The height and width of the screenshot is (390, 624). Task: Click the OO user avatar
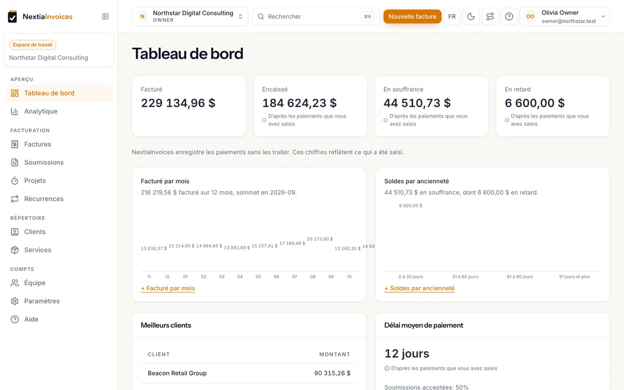tap(530, 17)
